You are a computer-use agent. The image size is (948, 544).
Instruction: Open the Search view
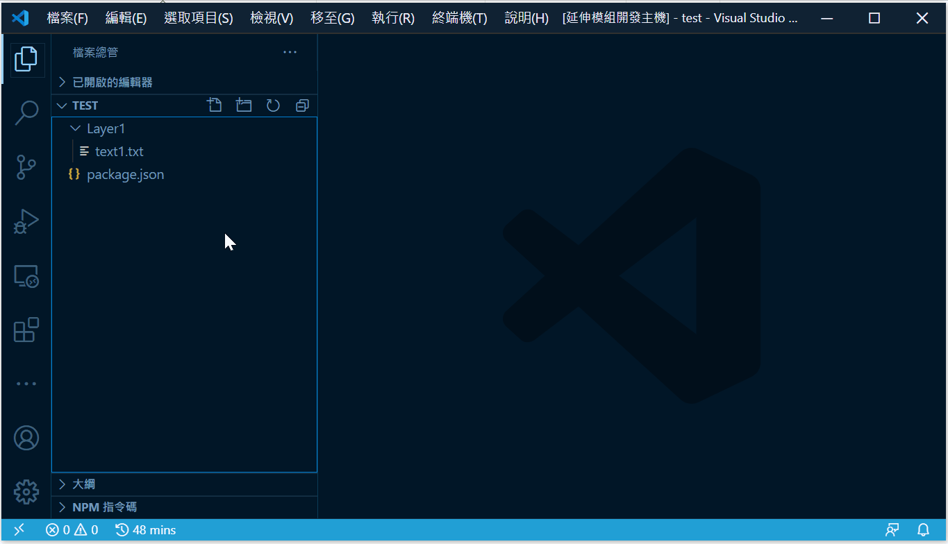click(26, 112)
